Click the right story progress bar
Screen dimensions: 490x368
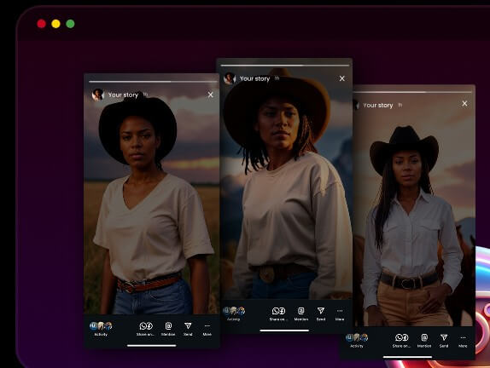click(x=412, y=92)
